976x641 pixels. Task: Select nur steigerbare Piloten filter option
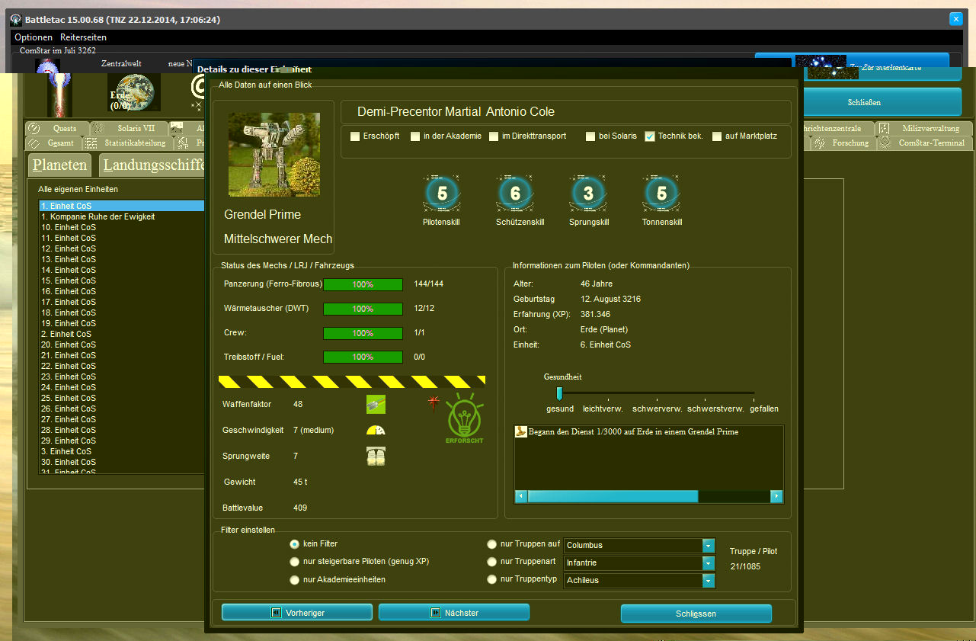point(294,562)
